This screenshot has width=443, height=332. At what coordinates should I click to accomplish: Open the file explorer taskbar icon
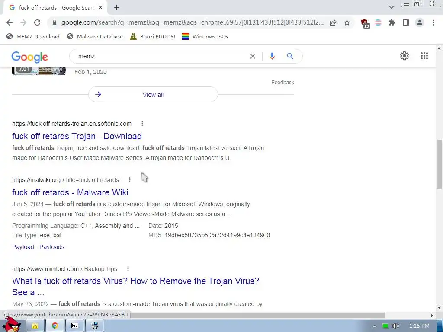coord(35,326)
